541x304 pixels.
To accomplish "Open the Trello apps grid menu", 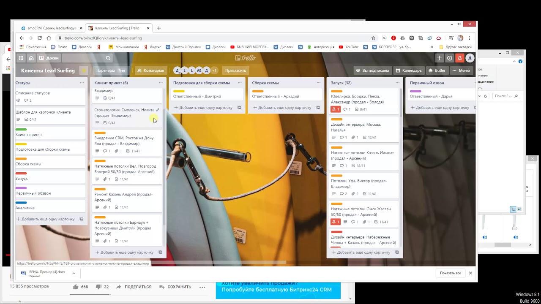I will tap(21, 58).
